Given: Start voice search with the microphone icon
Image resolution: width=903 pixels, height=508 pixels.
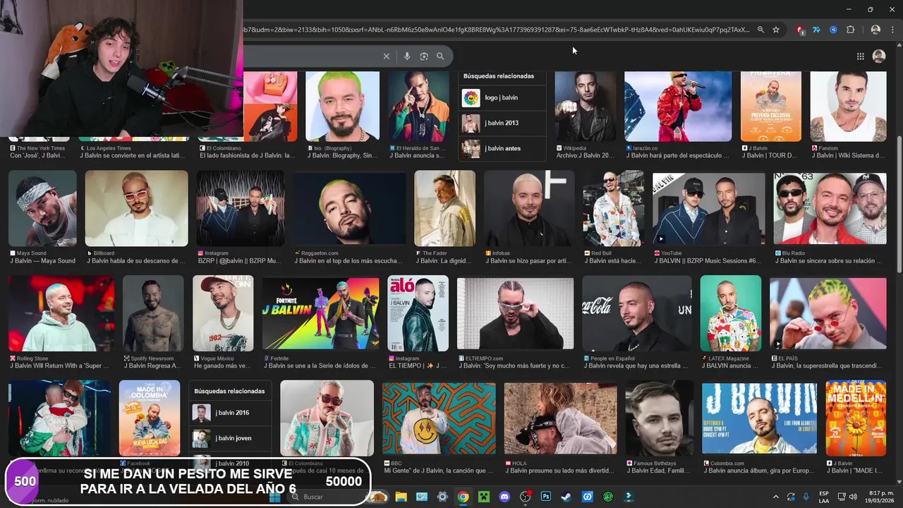Looking at the screenshot, I should [407, 56].
